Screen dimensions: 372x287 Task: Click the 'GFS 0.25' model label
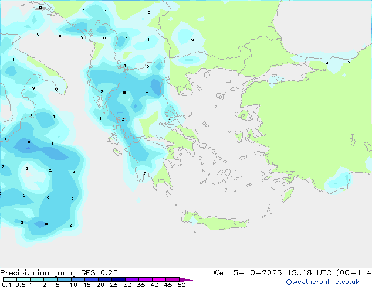coord(99,272)
